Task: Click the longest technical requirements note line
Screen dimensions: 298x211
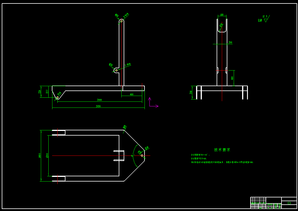Action: (x=222, y=162)
